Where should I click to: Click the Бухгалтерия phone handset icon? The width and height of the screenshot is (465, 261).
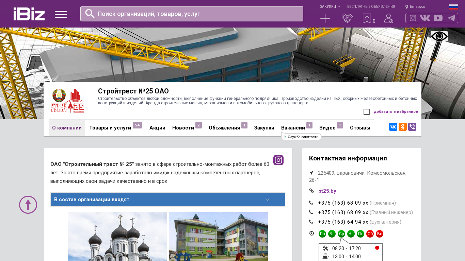point(311,222)
